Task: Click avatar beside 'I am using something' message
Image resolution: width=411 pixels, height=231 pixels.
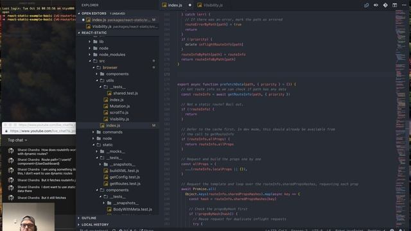Action: (x=11, y=170)
